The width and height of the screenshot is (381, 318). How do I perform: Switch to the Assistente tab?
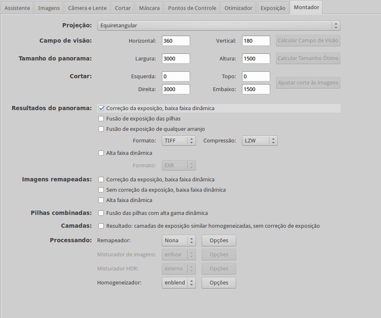pyautogui.click(x=17, y=8)
